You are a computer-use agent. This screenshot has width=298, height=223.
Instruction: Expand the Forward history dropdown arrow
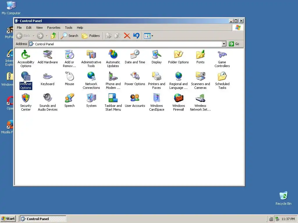[47, 36]
